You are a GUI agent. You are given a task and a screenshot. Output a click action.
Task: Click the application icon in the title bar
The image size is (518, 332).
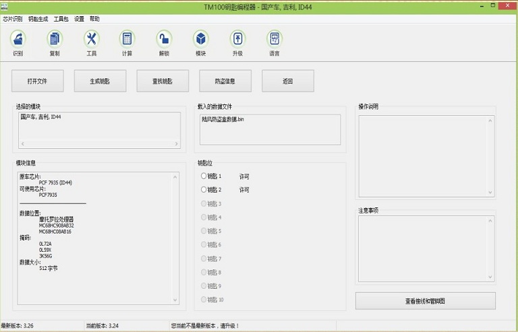[4, 6]
